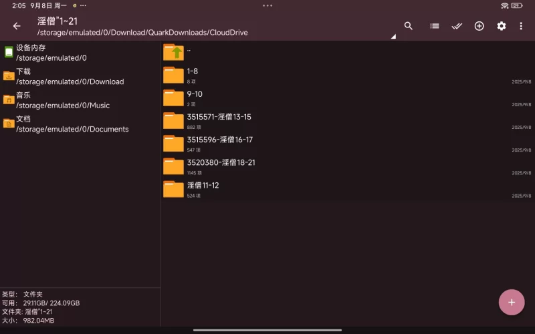Open folder icon for 3515596-淫僧16-17
Screen dimensions: 535x334
tap(173, 144)
